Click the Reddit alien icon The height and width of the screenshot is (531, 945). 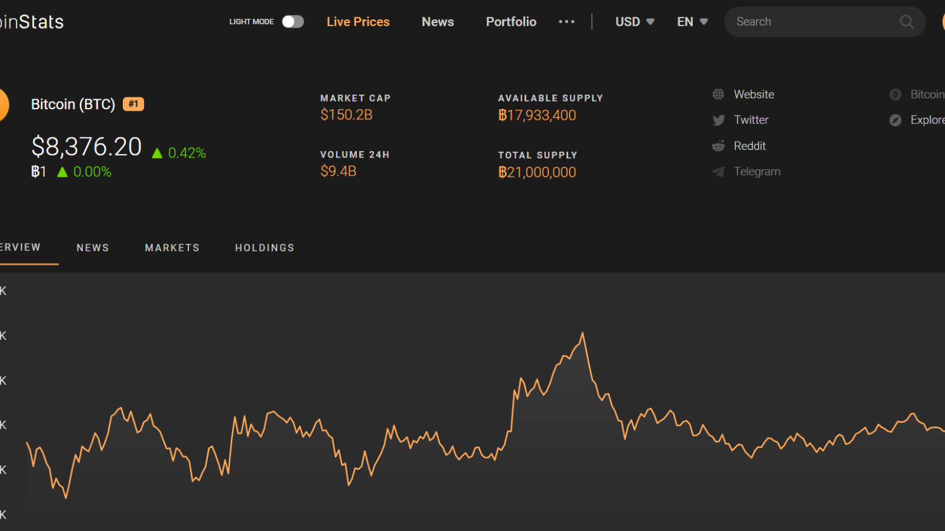click(x=718, y=146)
